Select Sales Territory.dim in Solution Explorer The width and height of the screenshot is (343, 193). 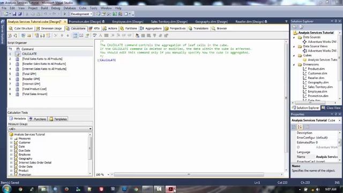(x=320, y=87)
